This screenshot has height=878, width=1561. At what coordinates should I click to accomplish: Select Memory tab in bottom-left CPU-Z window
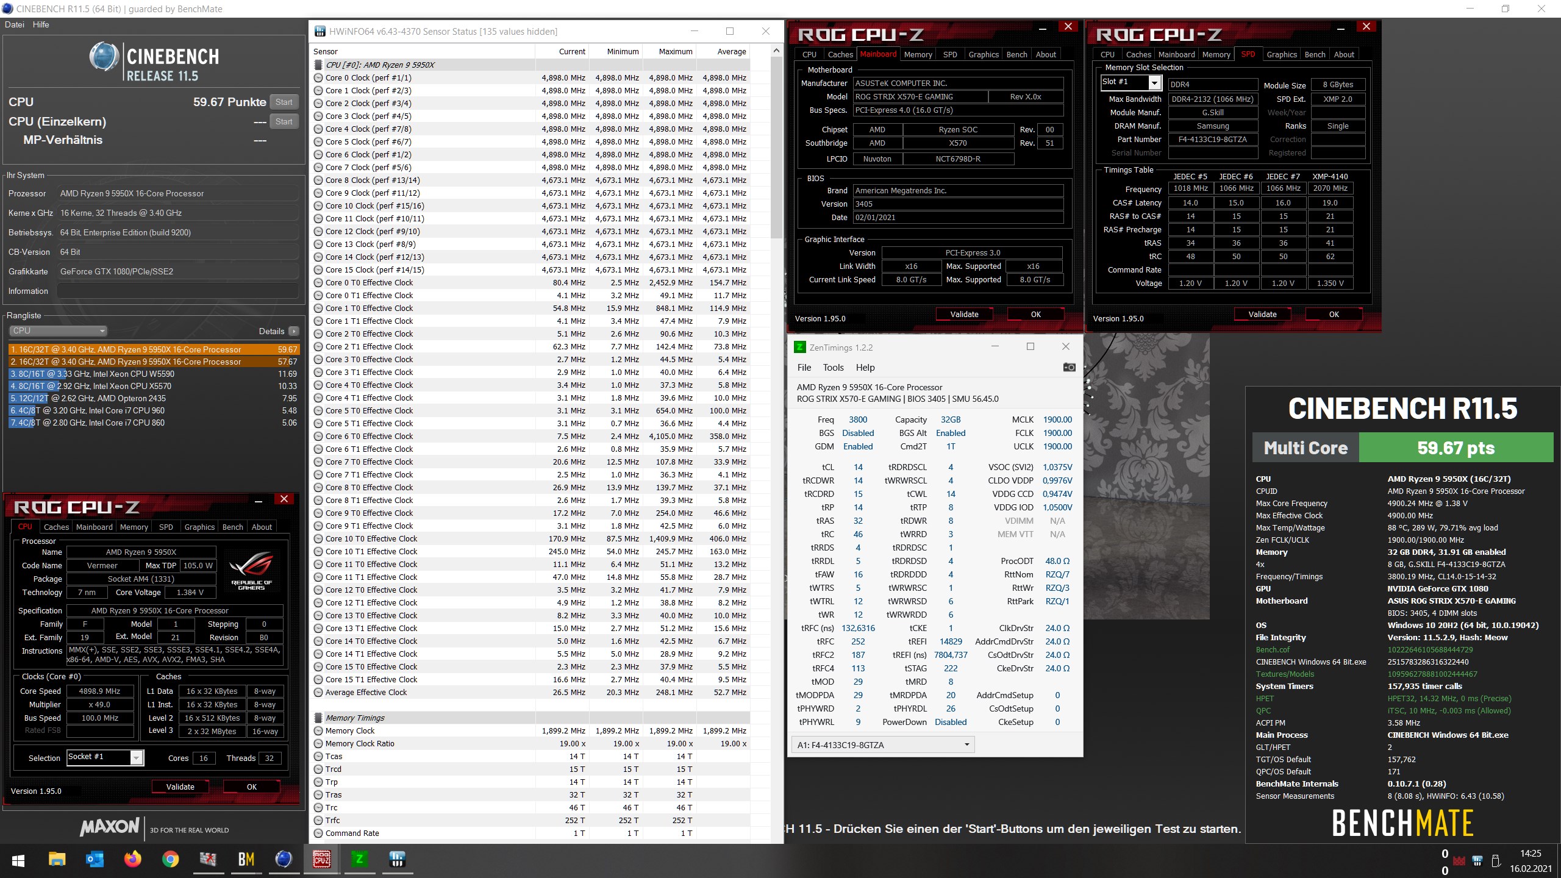point(134,527)
